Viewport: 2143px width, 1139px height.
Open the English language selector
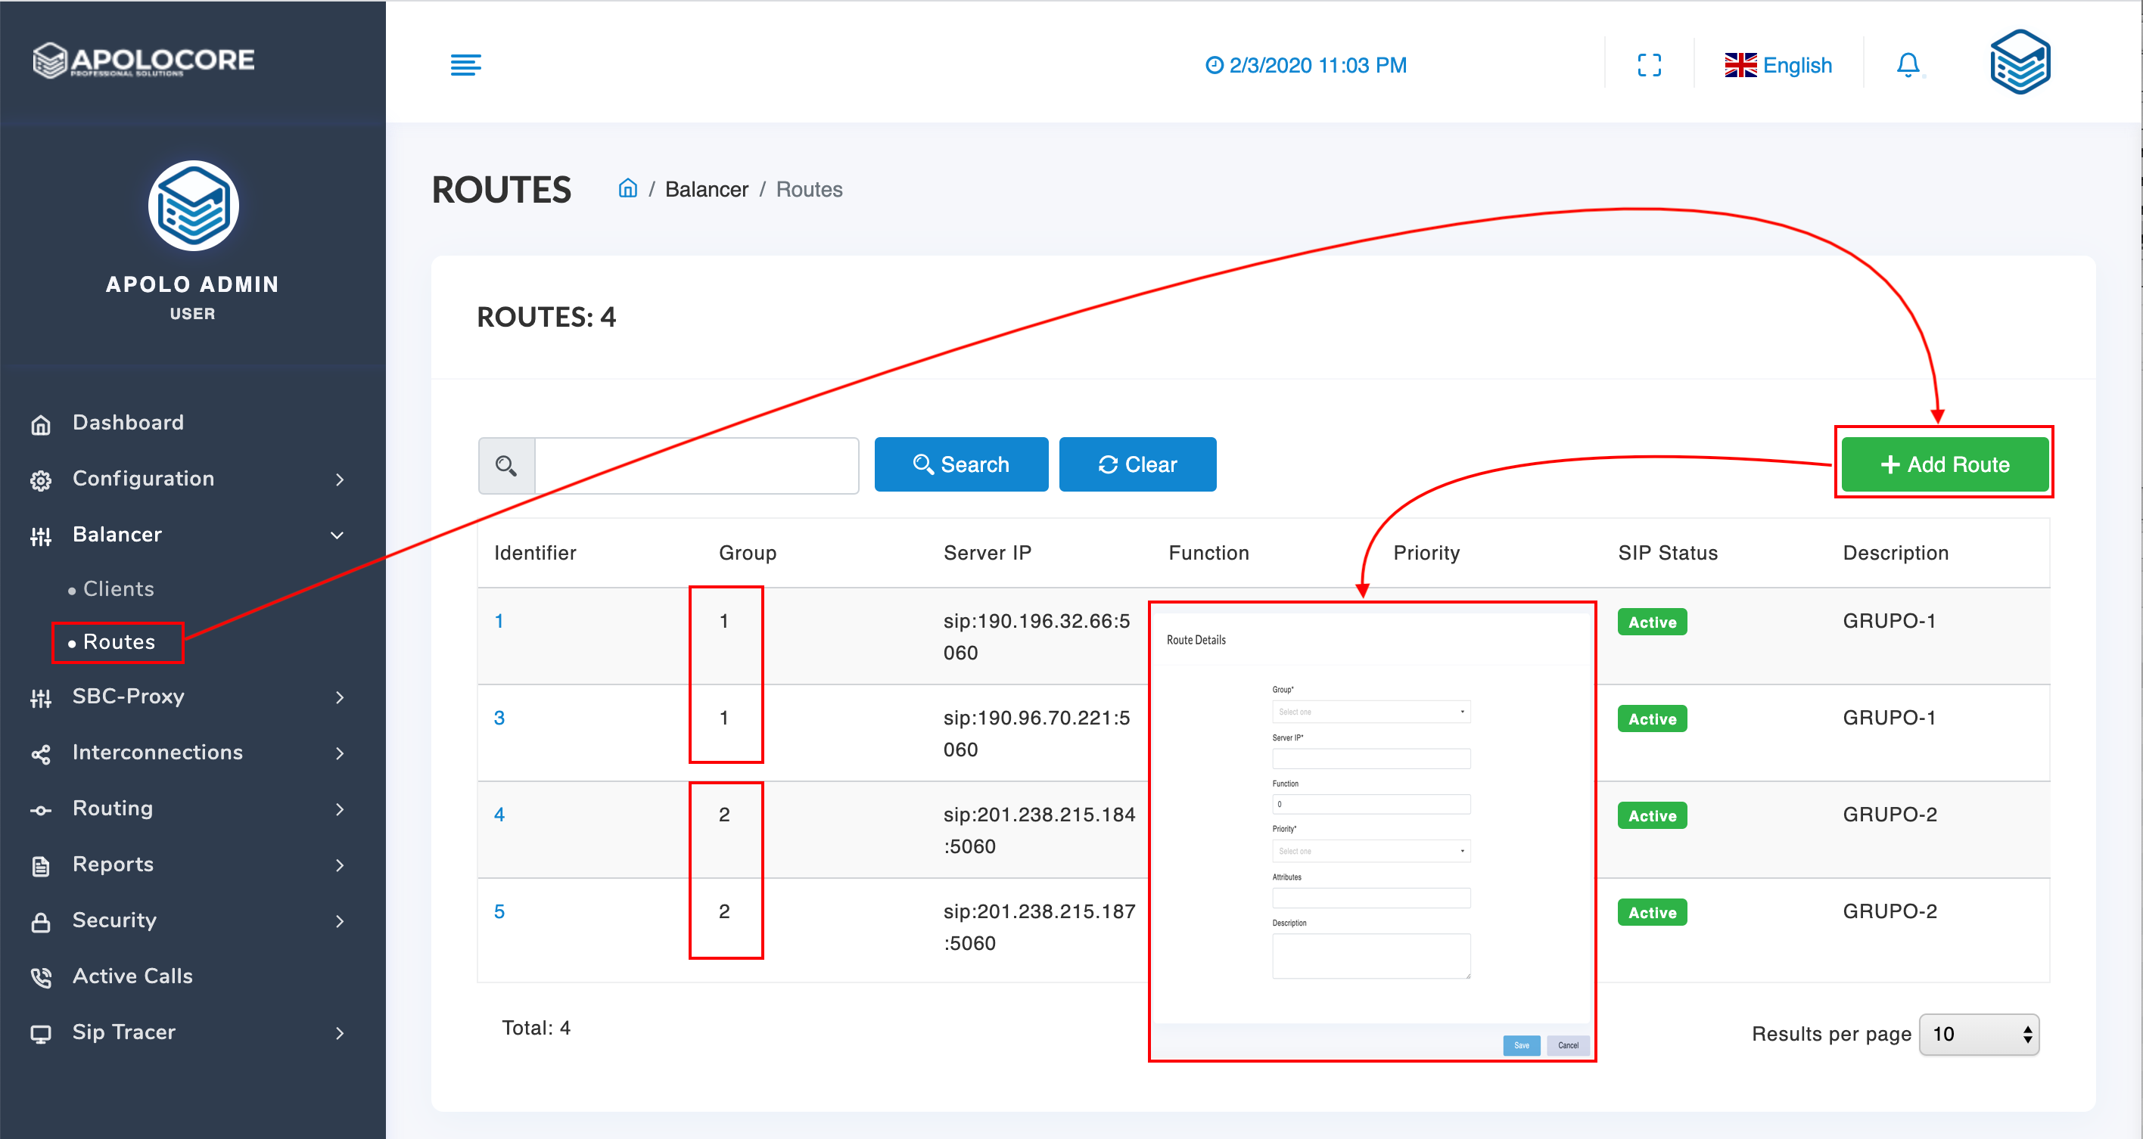click(1778, 65)
